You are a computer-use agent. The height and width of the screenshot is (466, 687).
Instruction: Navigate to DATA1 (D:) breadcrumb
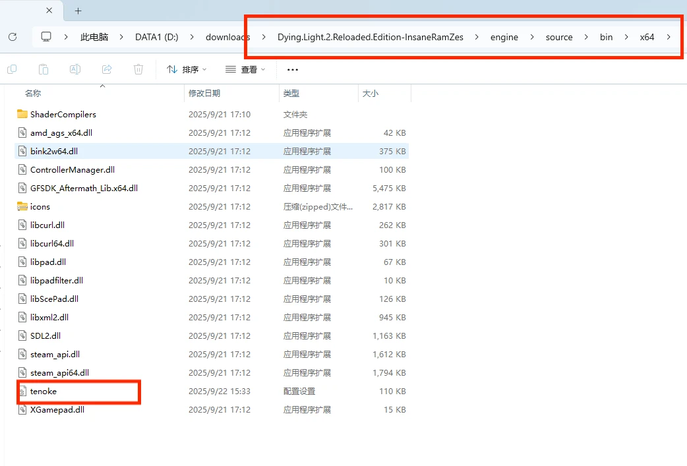(157, 37)
